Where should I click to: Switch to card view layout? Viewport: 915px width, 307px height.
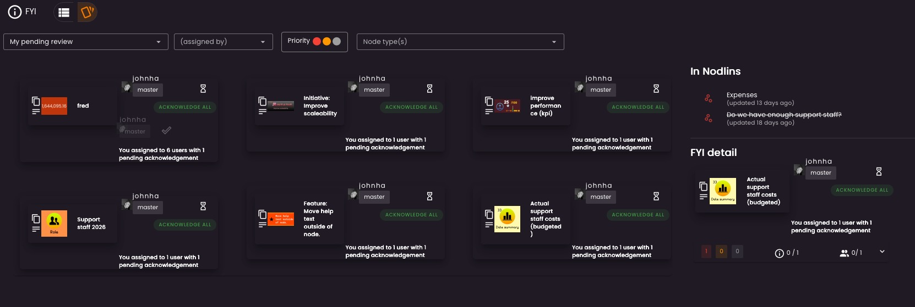click(x=87, y=12)
